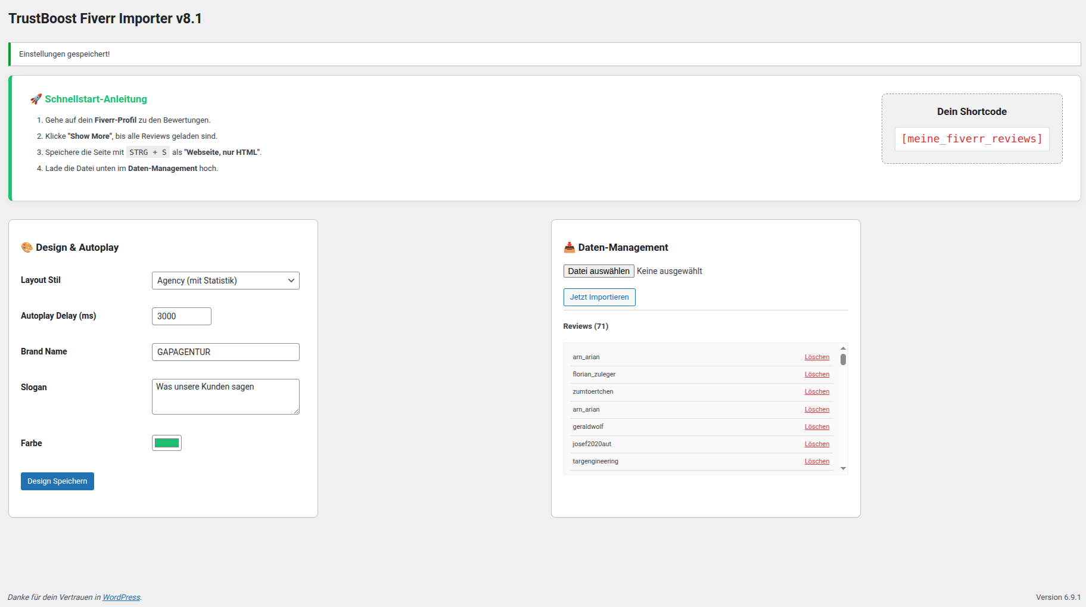Click the meine_fiverr_reviews shortcode text
The height and width of the screenshot is (607, 1086).
(972, 139)
